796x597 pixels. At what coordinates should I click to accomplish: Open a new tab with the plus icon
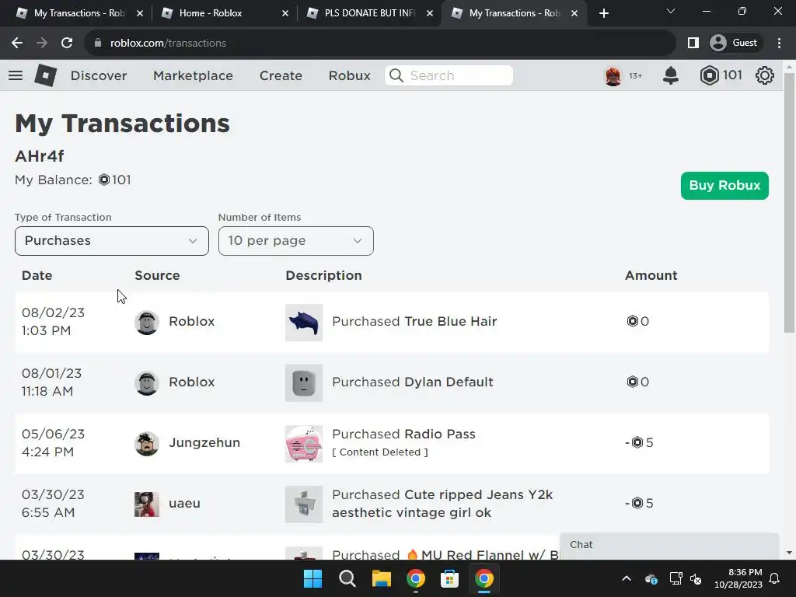pyautogui.click(x=603, y=13)
